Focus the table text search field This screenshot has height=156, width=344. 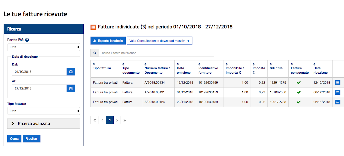(x=156, y=53)
